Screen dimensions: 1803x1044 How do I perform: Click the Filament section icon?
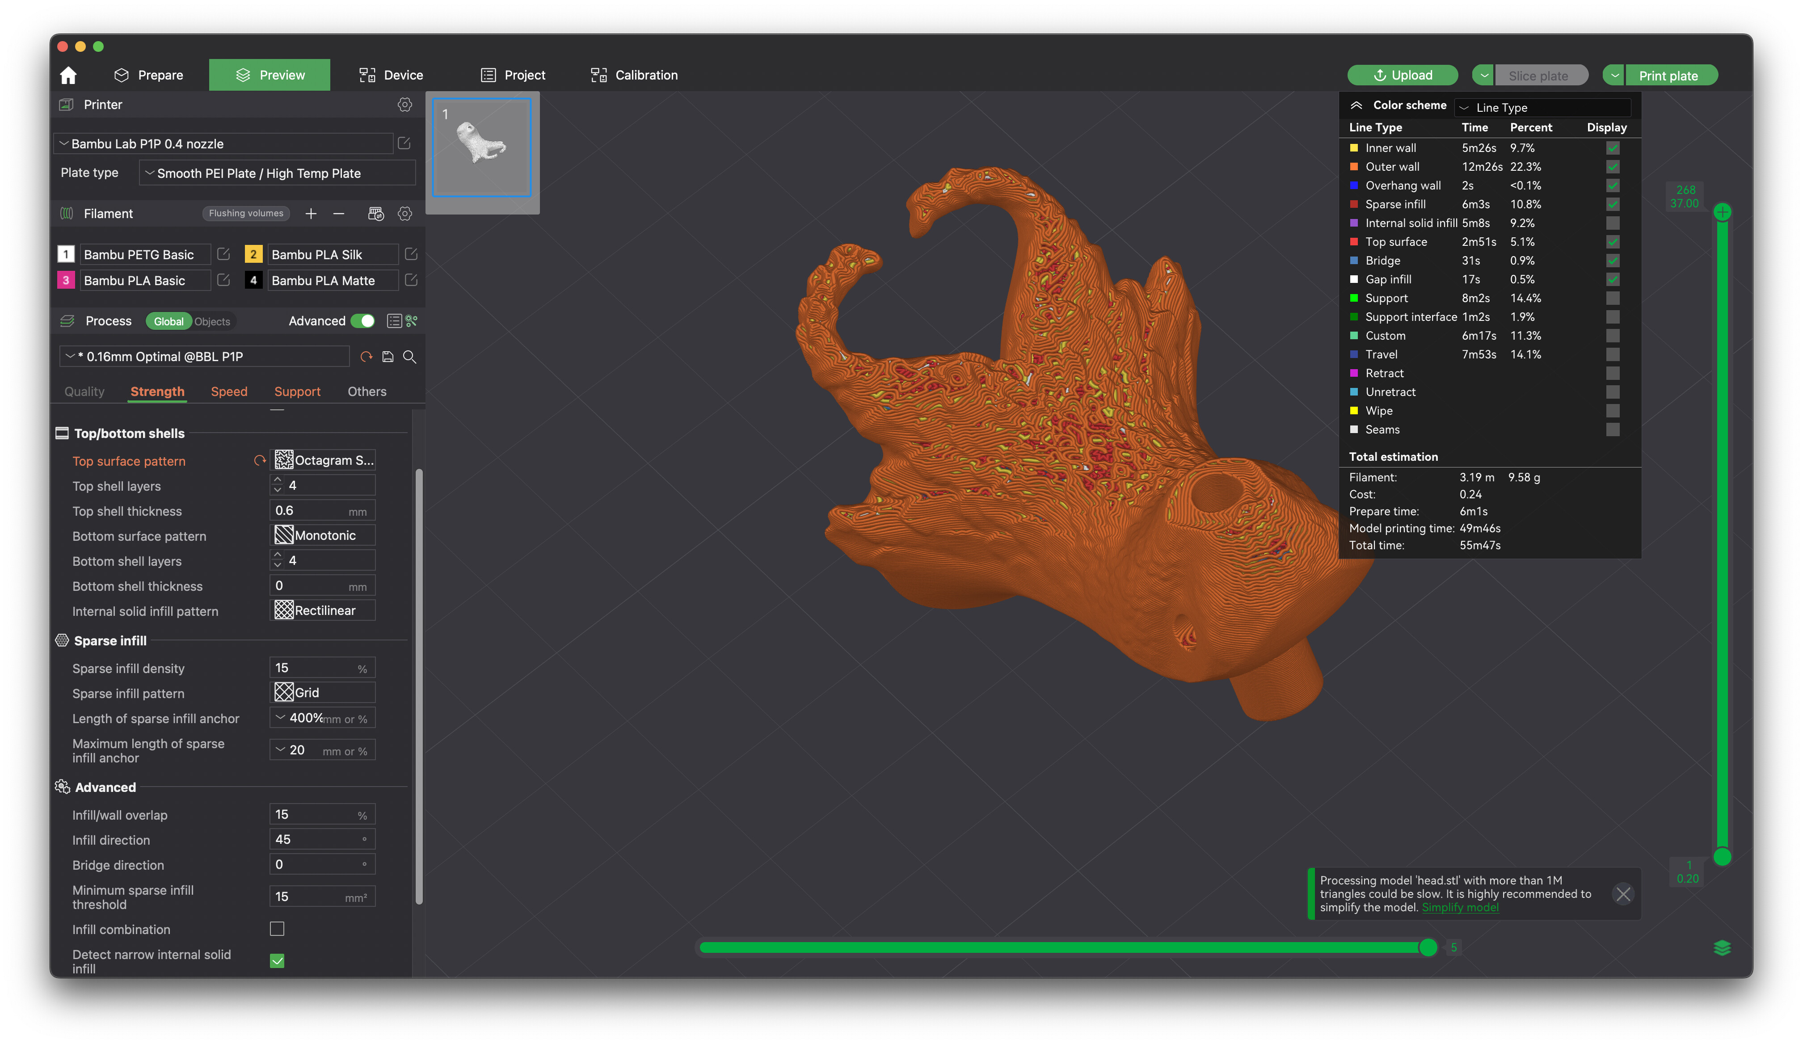(67, 213)
